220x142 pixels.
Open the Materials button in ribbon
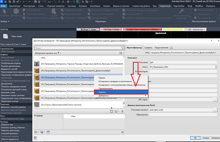coord(16,13)
